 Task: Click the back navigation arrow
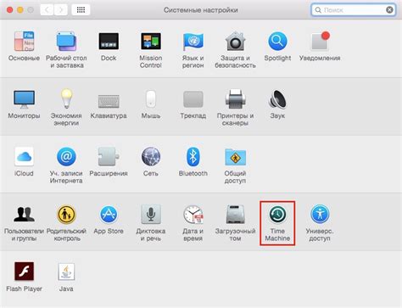(47, 10)
